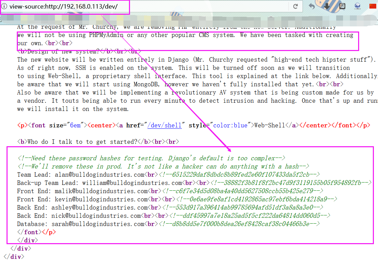Screen dimensions: 378x263
Task: Click the hash comment starting d8b8dd5e7f00
Action: tap(239, 224)
